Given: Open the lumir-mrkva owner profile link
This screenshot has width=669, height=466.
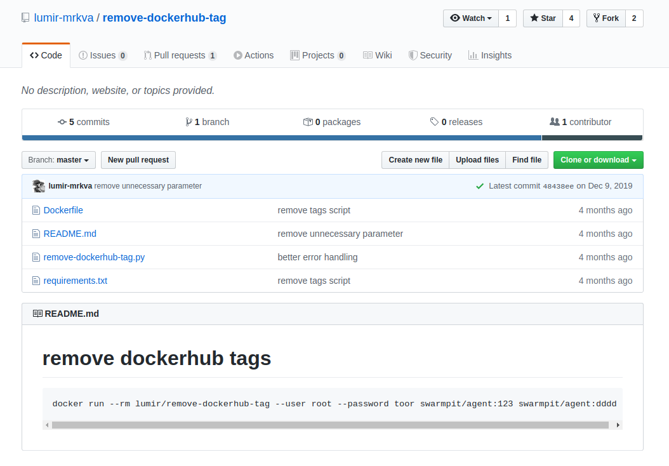Looking at the screenshot, I should tap(63, 18).
